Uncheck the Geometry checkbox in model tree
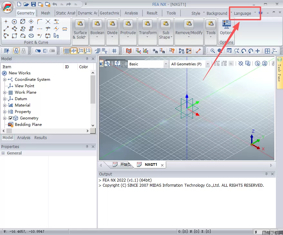283x235 pixels. coord(10,118)
